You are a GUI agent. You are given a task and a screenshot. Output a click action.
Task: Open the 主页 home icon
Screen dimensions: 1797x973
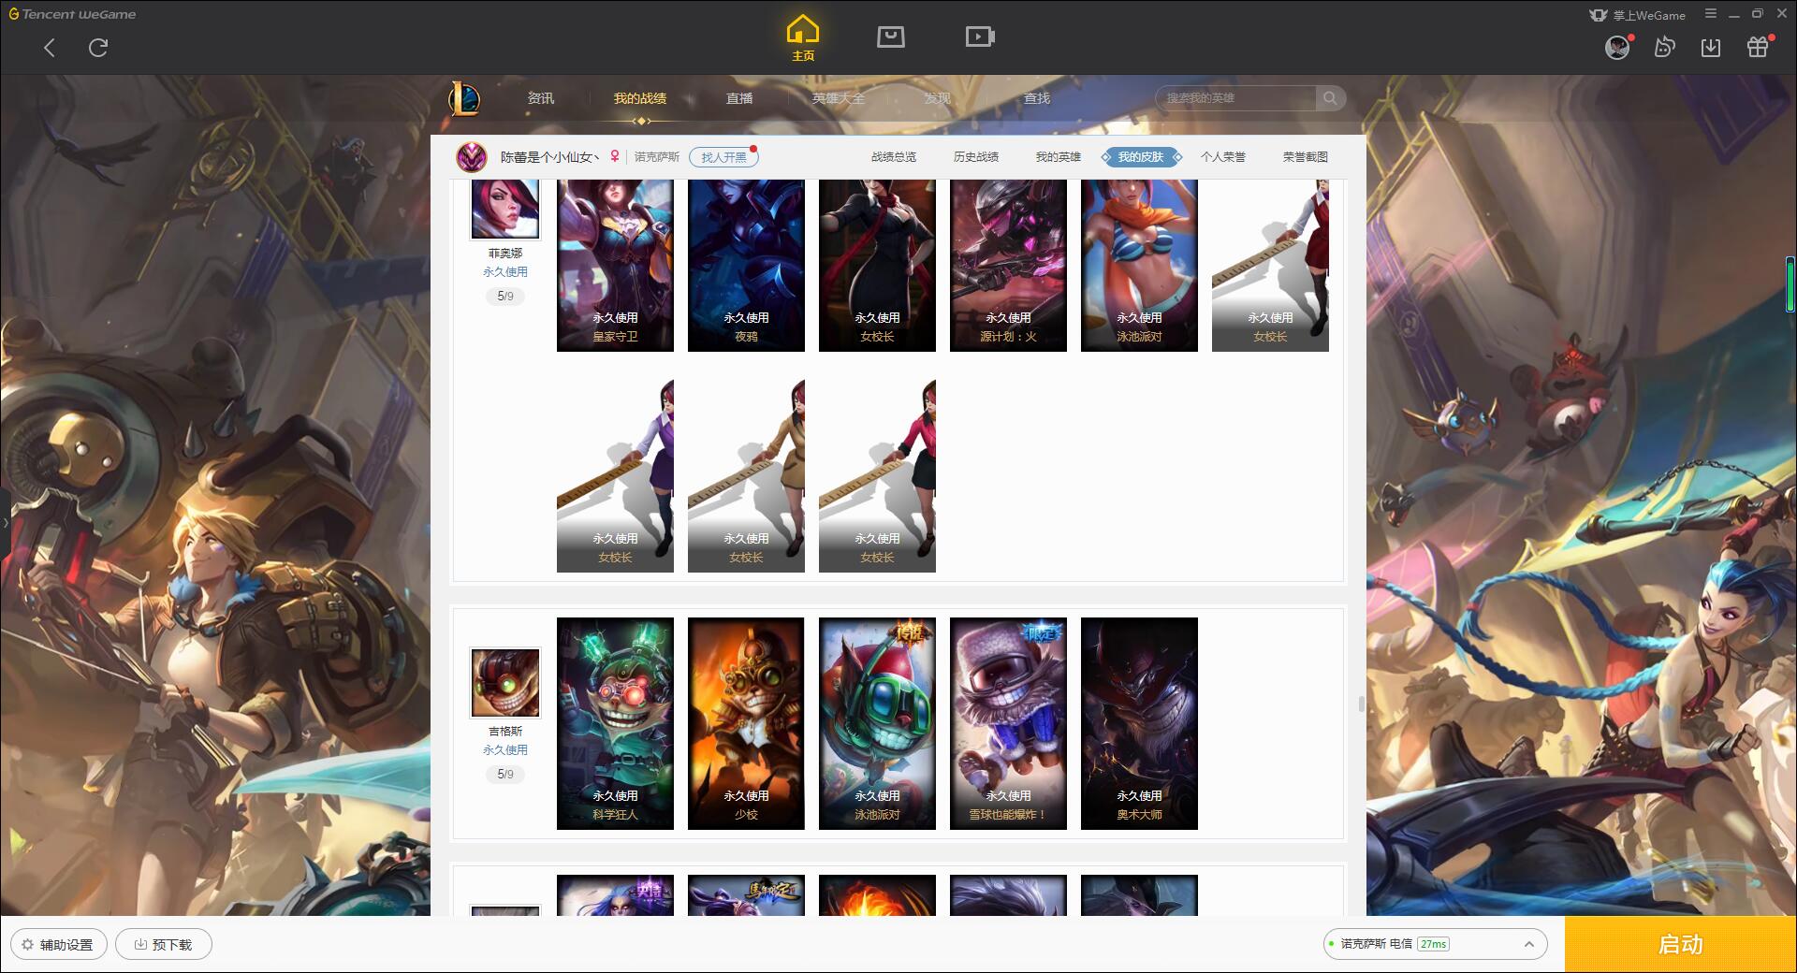click(x=802, y=38)
